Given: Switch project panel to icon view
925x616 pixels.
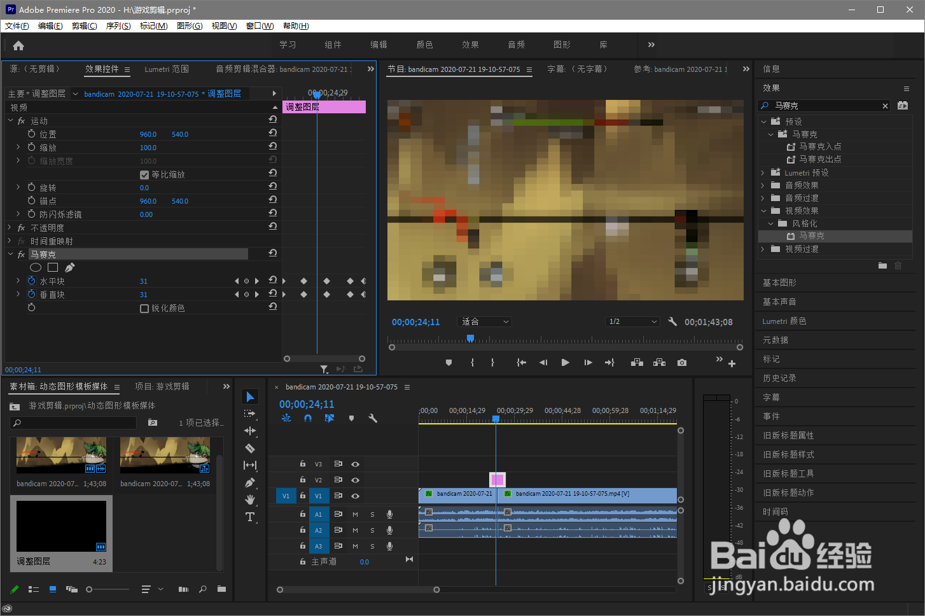Looking at the screenshot, I should point(53,590).
